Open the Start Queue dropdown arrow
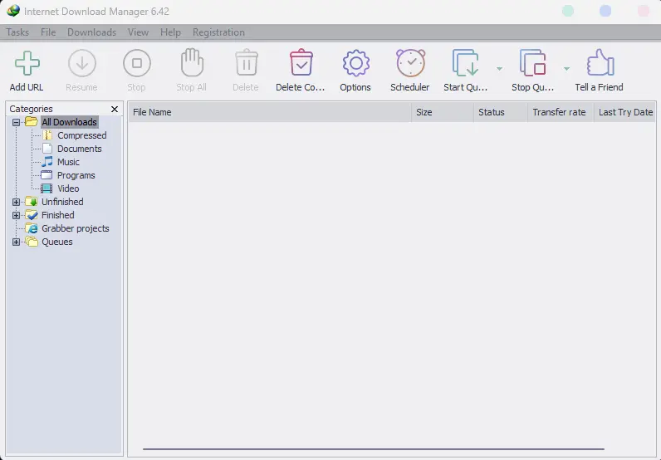 pos(500,68)
